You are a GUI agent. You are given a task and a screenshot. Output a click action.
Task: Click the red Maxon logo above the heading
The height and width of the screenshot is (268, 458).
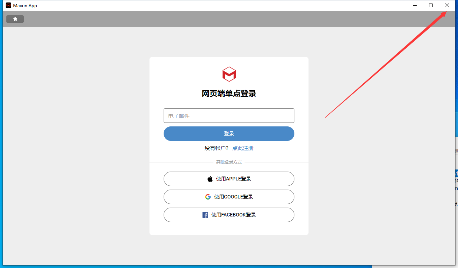[x=229, y=74]
